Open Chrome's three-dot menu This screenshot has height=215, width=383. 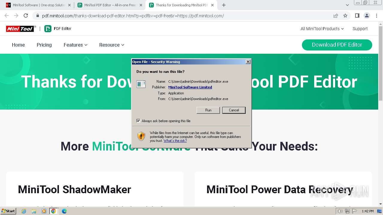(376, 16)
